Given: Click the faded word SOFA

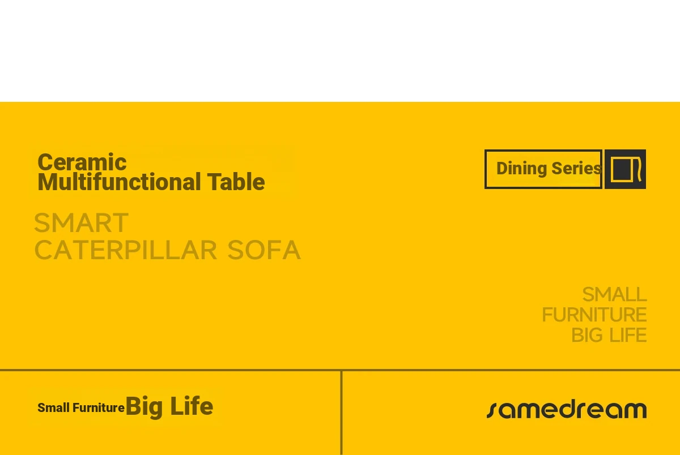Looking at the screenshot, I should pyautogui.click(x=264, y=251).
